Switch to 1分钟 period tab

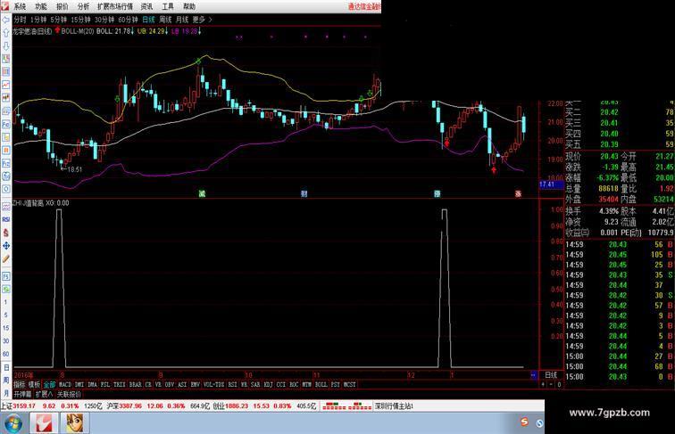pos(38,20)
